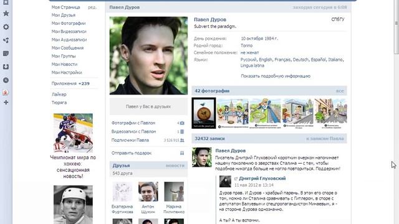Click Павел у Вас в друзьях button
Viewport: 399px width, 224px height.
click(148, 106)
